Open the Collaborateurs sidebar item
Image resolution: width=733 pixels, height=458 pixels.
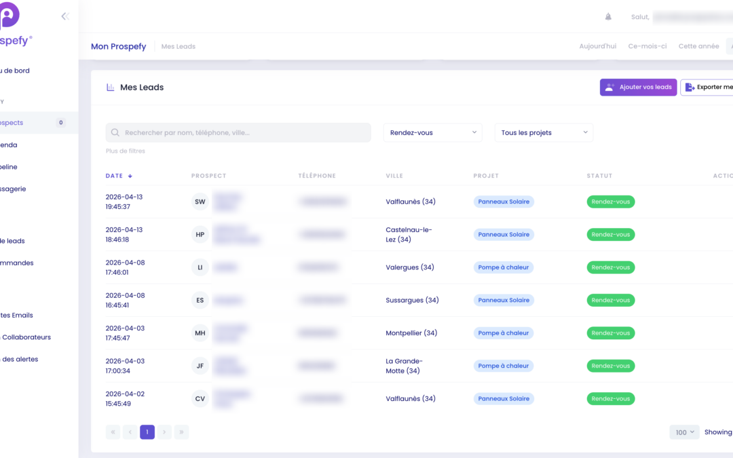tap(26, 337)
